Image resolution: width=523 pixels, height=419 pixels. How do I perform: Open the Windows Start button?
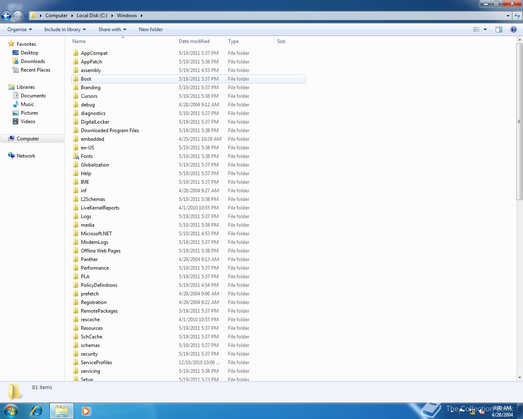(11, 411)
